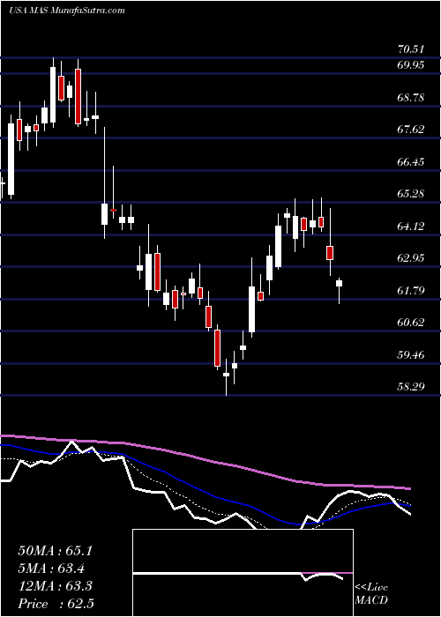Click the 70.51 price level label

tap(411, 49)
